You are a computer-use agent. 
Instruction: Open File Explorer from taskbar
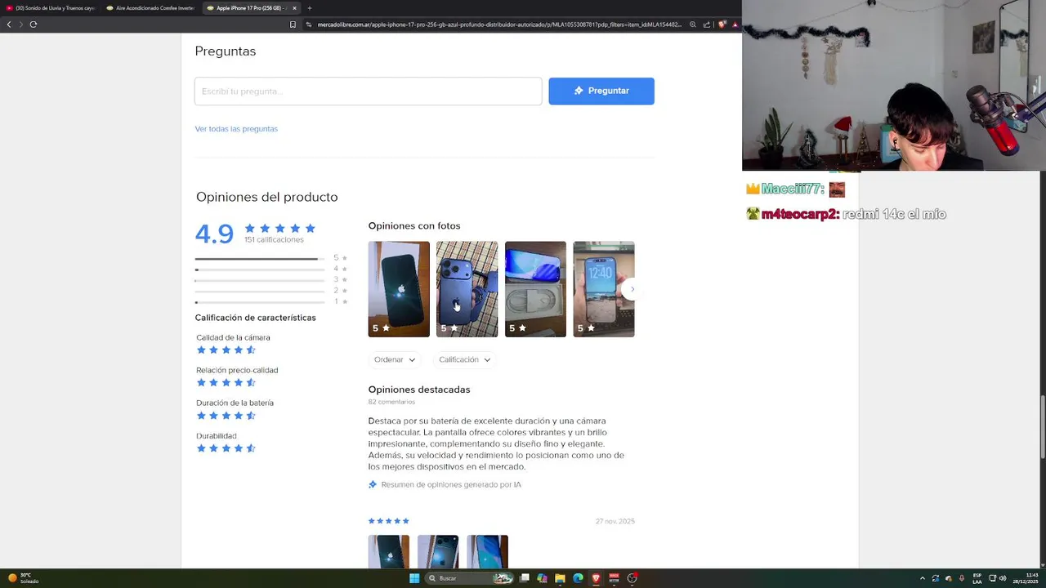coord(560,578)
